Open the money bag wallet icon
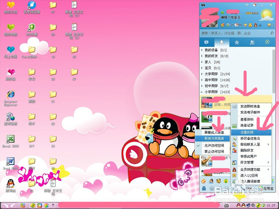The width and height of the screenshot is (279, 209). pos(250,25)
